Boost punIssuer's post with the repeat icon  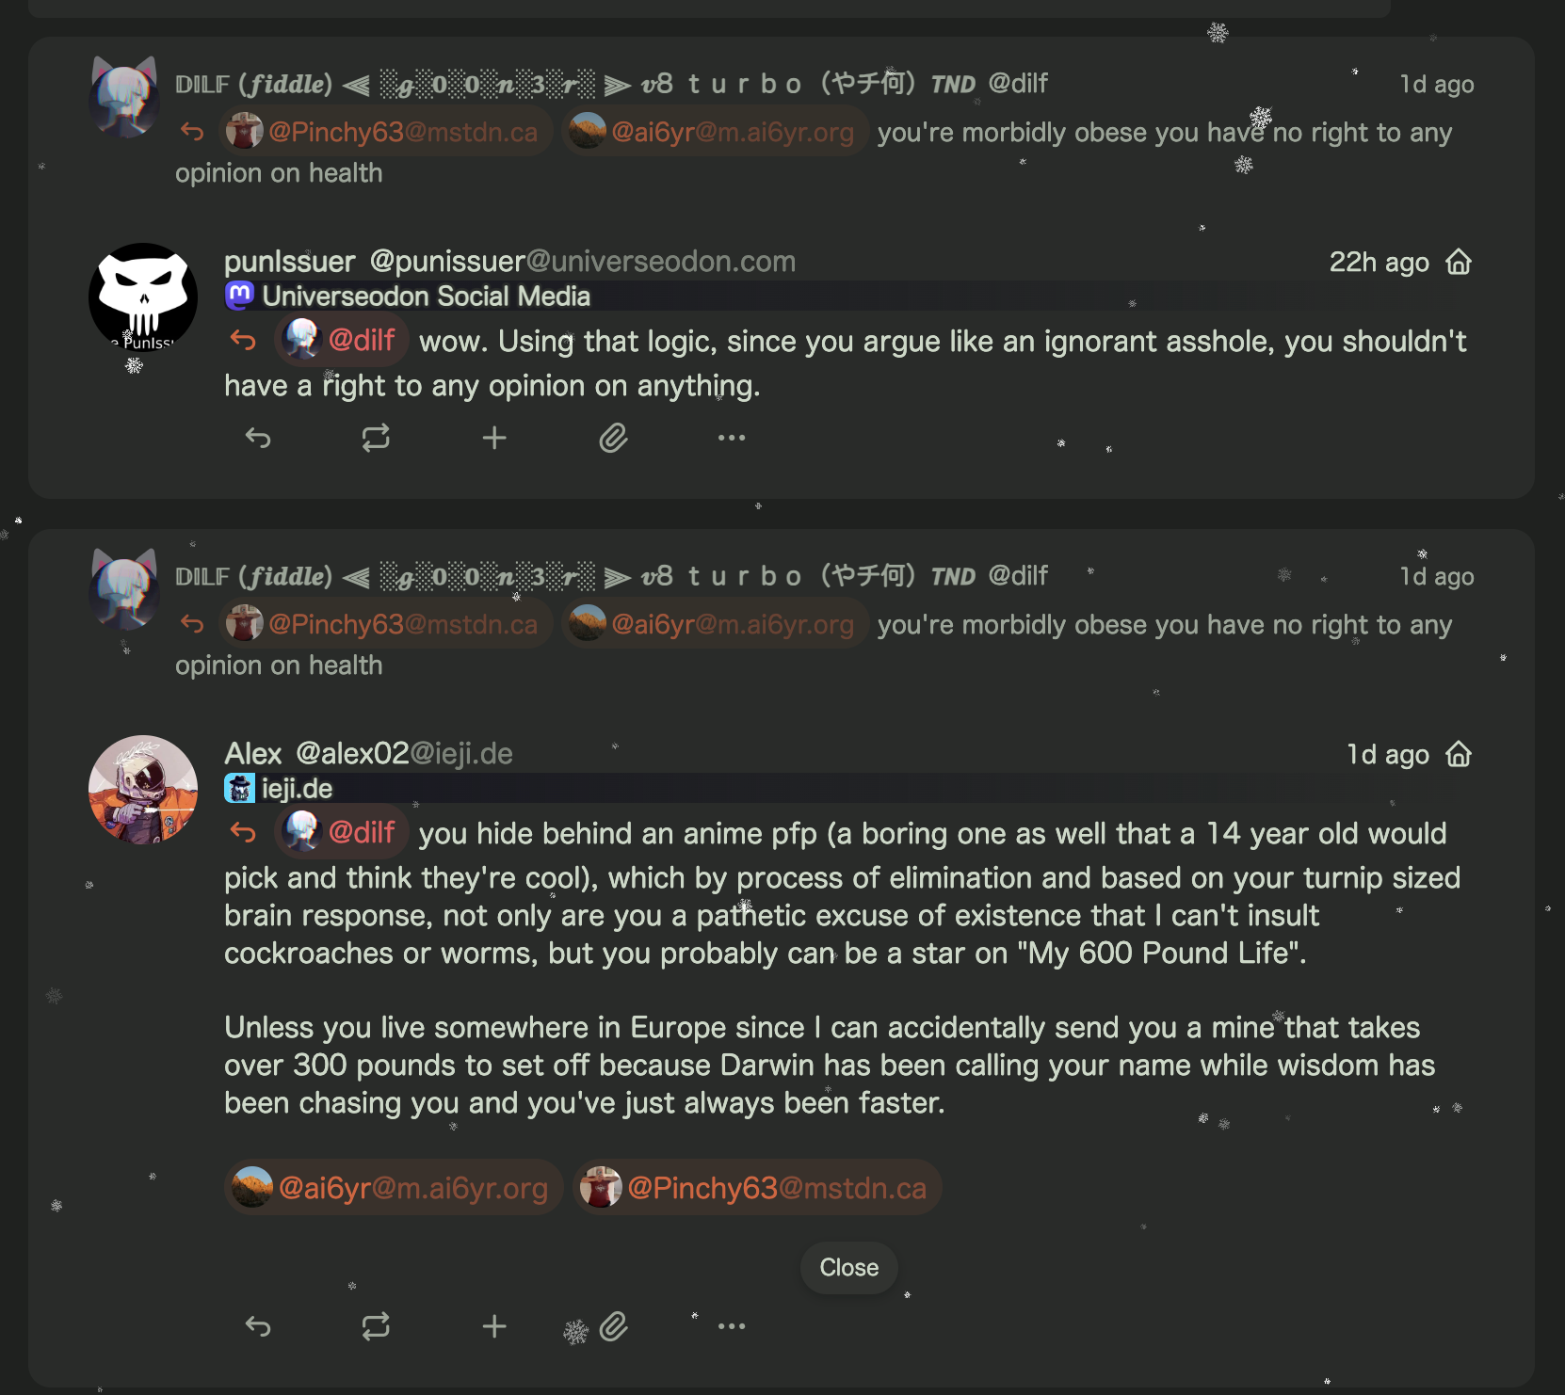coord(376,438)
